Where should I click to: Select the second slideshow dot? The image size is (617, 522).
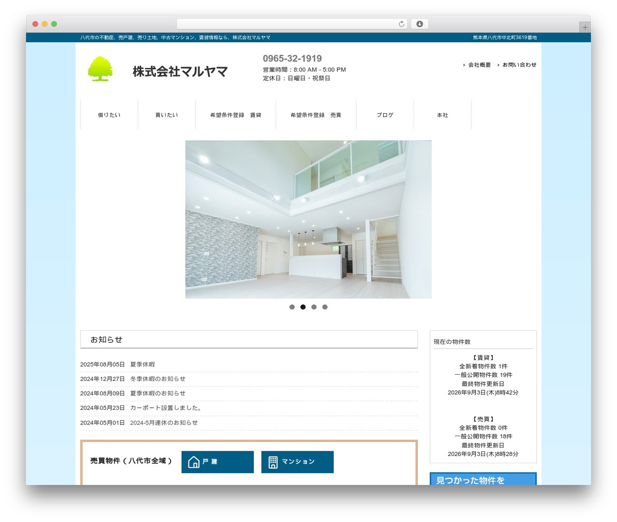pos(303,307)
